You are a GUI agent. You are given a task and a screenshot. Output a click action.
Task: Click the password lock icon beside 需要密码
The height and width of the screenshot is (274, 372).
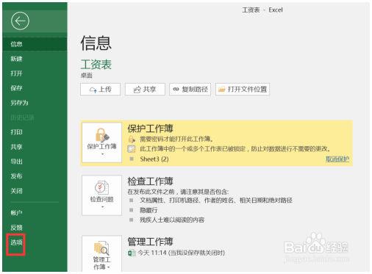coord(132,140)
